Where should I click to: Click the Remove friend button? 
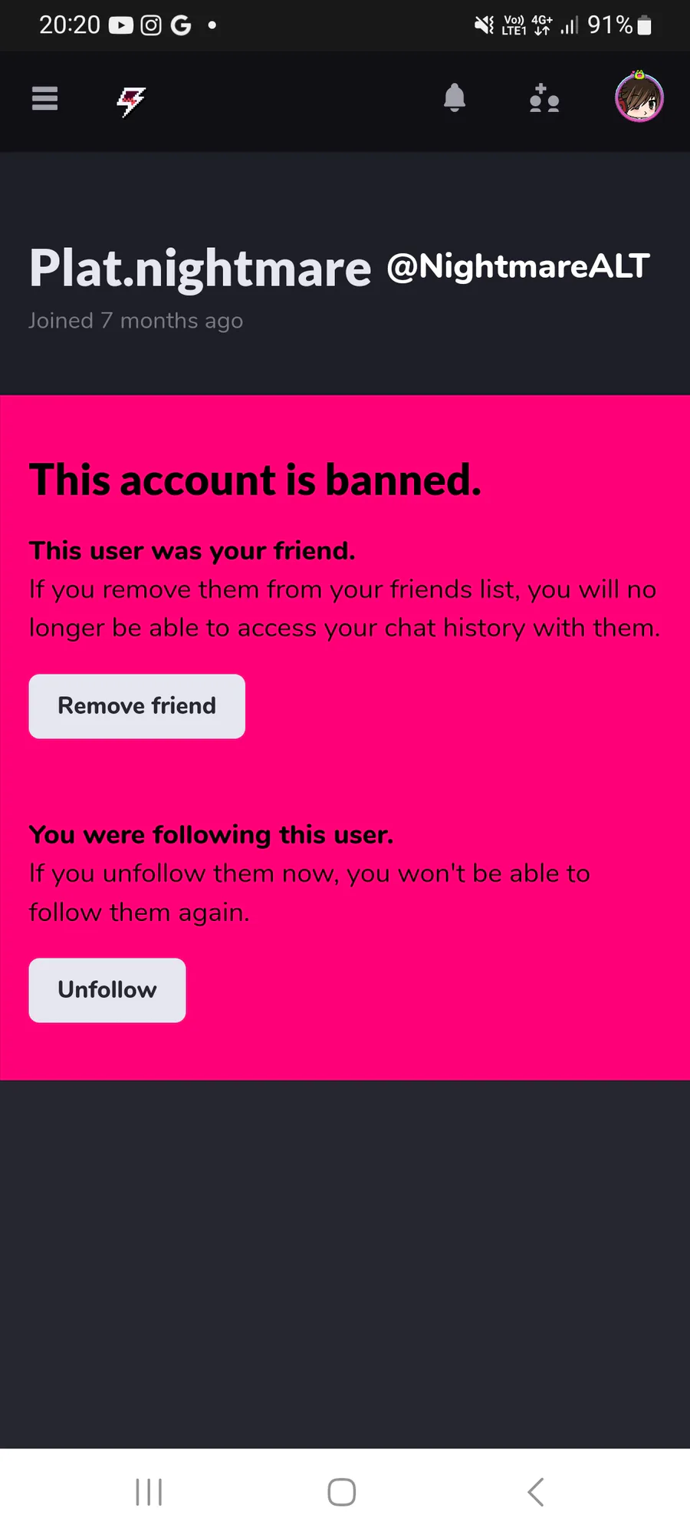137,706
